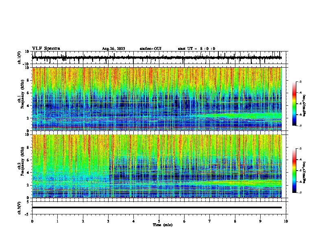Click the ch.2 spectrogram plot area

point(157,166)
